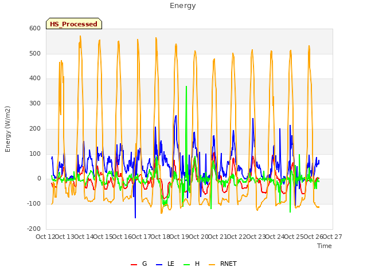Click the 200 y-axis tick label
This screenshot has height=275, width=367.
coord(35,128)
